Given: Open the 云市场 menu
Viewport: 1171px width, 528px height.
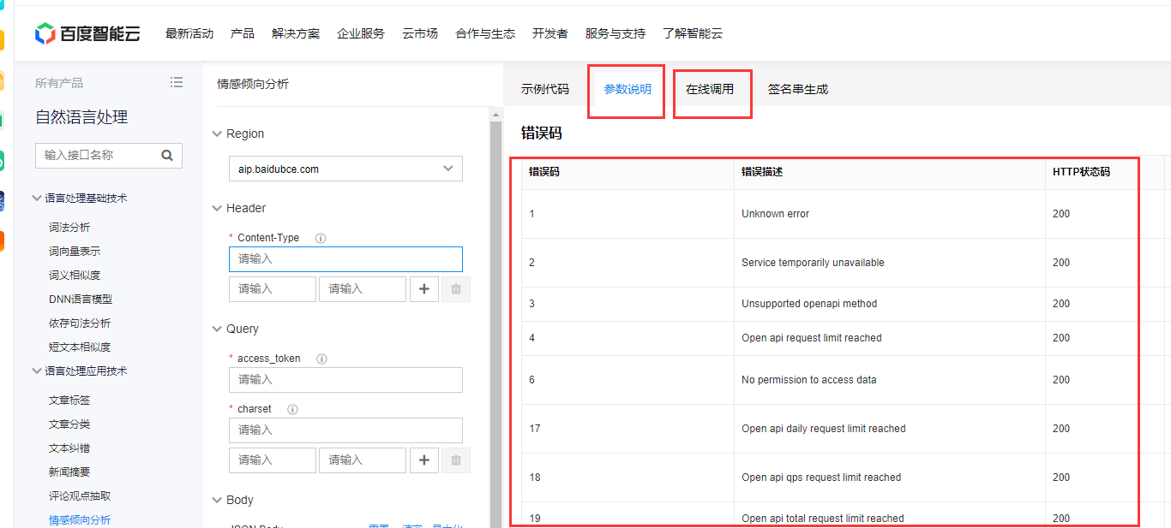Looking at the screenshot, I should pyautogui.click(x=420, y=33).
